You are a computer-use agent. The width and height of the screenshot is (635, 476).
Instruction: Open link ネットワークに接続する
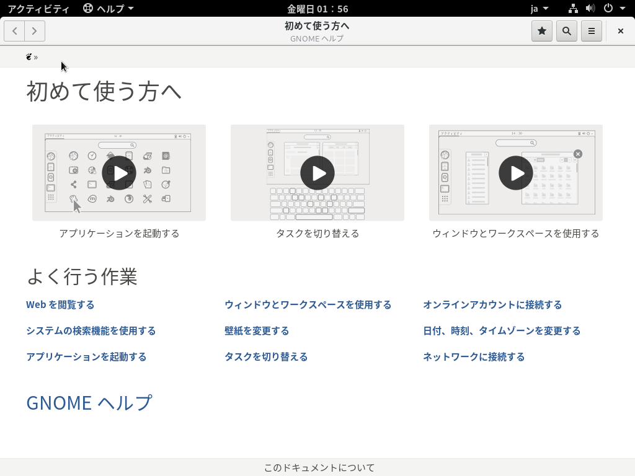pos(474,356)
